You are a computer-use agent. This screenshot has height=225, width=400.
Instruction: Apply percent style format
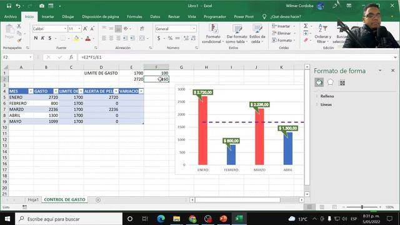click(170, 38)
